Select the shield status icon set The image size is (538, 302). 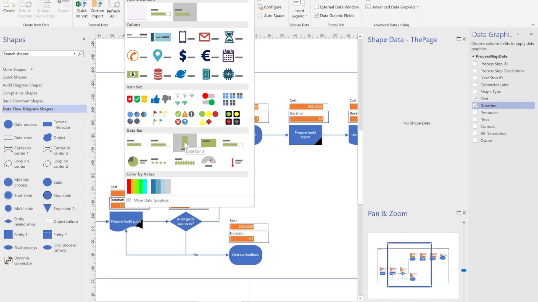coord(137,99)
